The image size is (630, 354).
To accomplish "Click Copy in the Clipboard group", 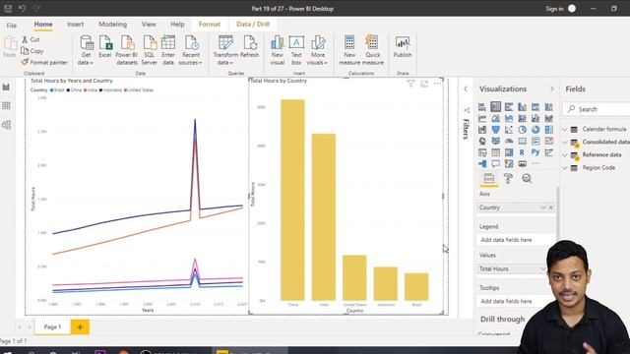I will tap(32, 51).
